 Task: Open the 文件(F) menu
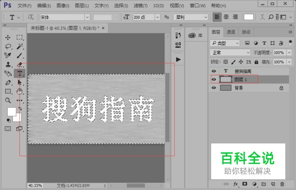[x=24, y=6]
